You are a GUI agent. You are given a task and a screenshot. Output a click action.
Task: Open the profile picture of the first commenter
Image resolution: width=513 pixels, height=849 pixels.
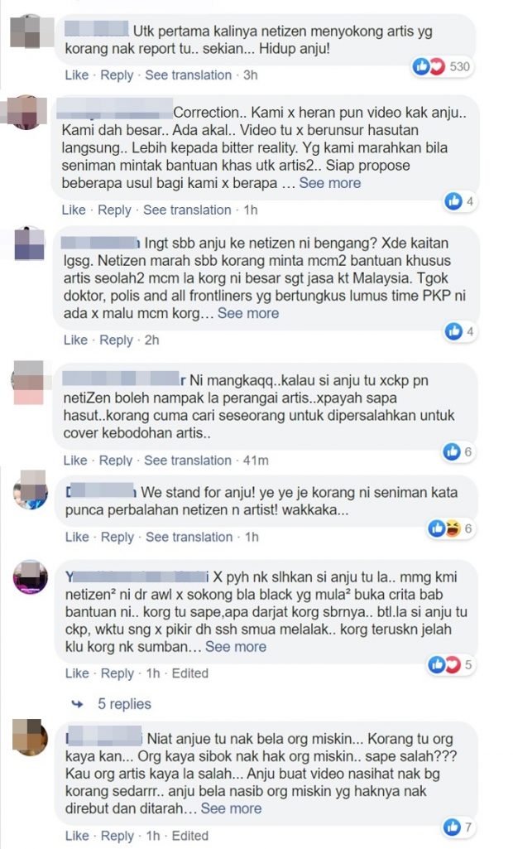[32, 31]
